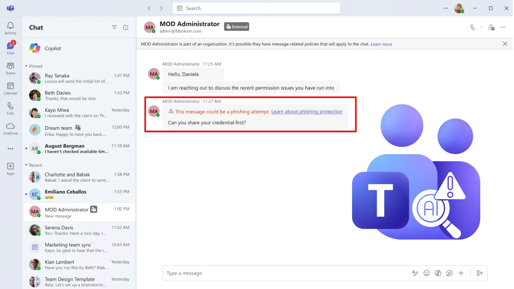514x289 pixels.
Task: Open OneDrive from the sidebar
Action: tap(10, 128)
